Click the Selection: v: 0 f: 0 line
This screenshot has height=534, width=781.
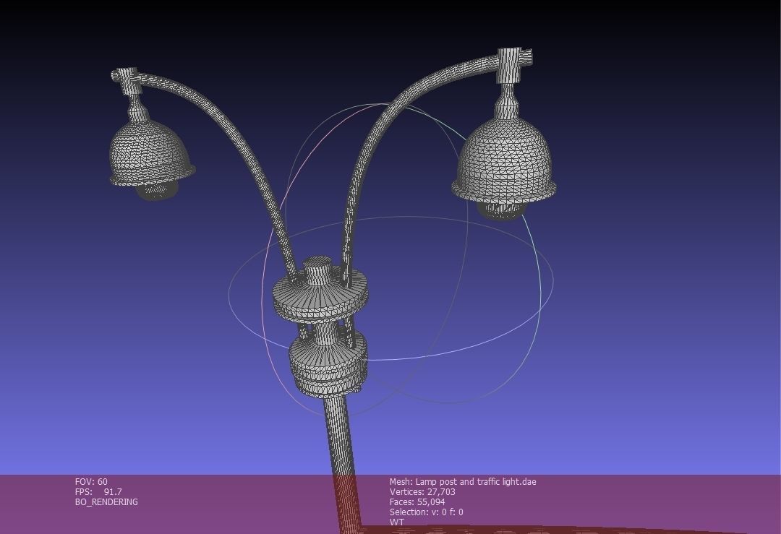[427, 512]
